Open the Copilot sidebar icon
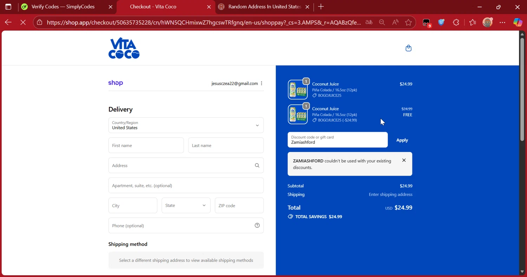Image resolution: width=527 pixels, height=277 pixels. tap(518, 22)
